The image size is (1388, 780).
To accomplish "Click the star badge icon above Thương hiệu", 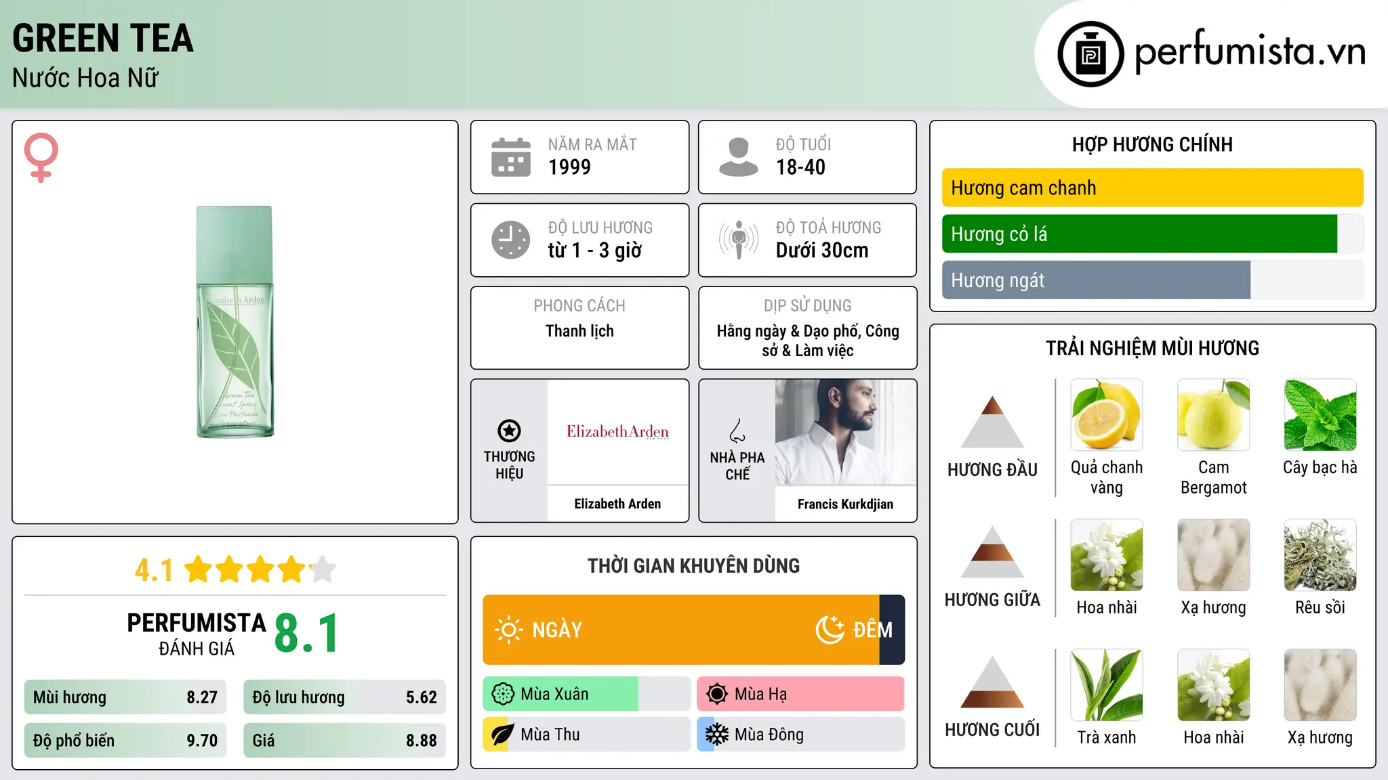I will tap(510, 431).
